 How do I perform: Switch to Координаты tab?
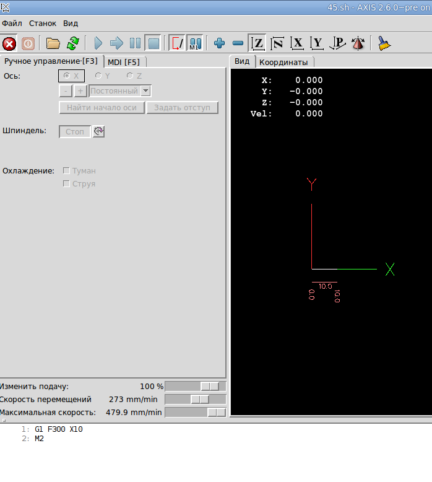coord(283,62)
